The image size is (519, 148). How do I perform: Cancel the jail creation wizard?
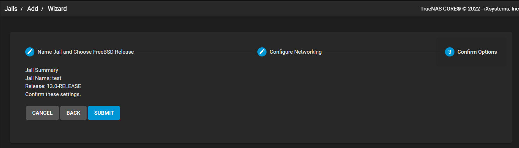(42, 113)
